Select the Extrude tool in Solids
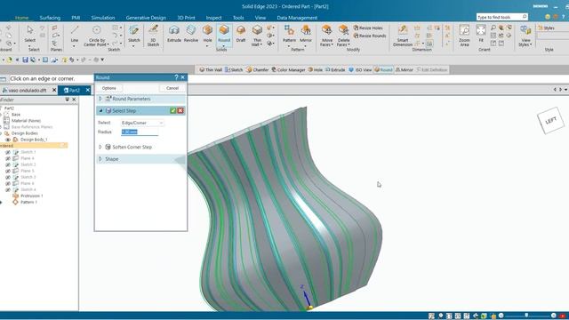569x320 pixels. tap(174, 34)
